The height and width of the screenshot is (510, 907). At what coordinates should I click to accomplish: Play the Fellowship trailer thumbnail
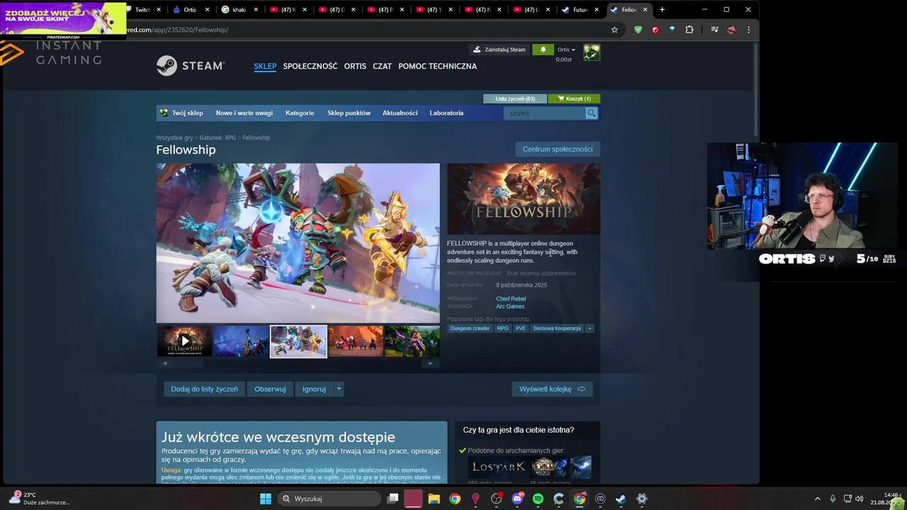pos(184,341)
